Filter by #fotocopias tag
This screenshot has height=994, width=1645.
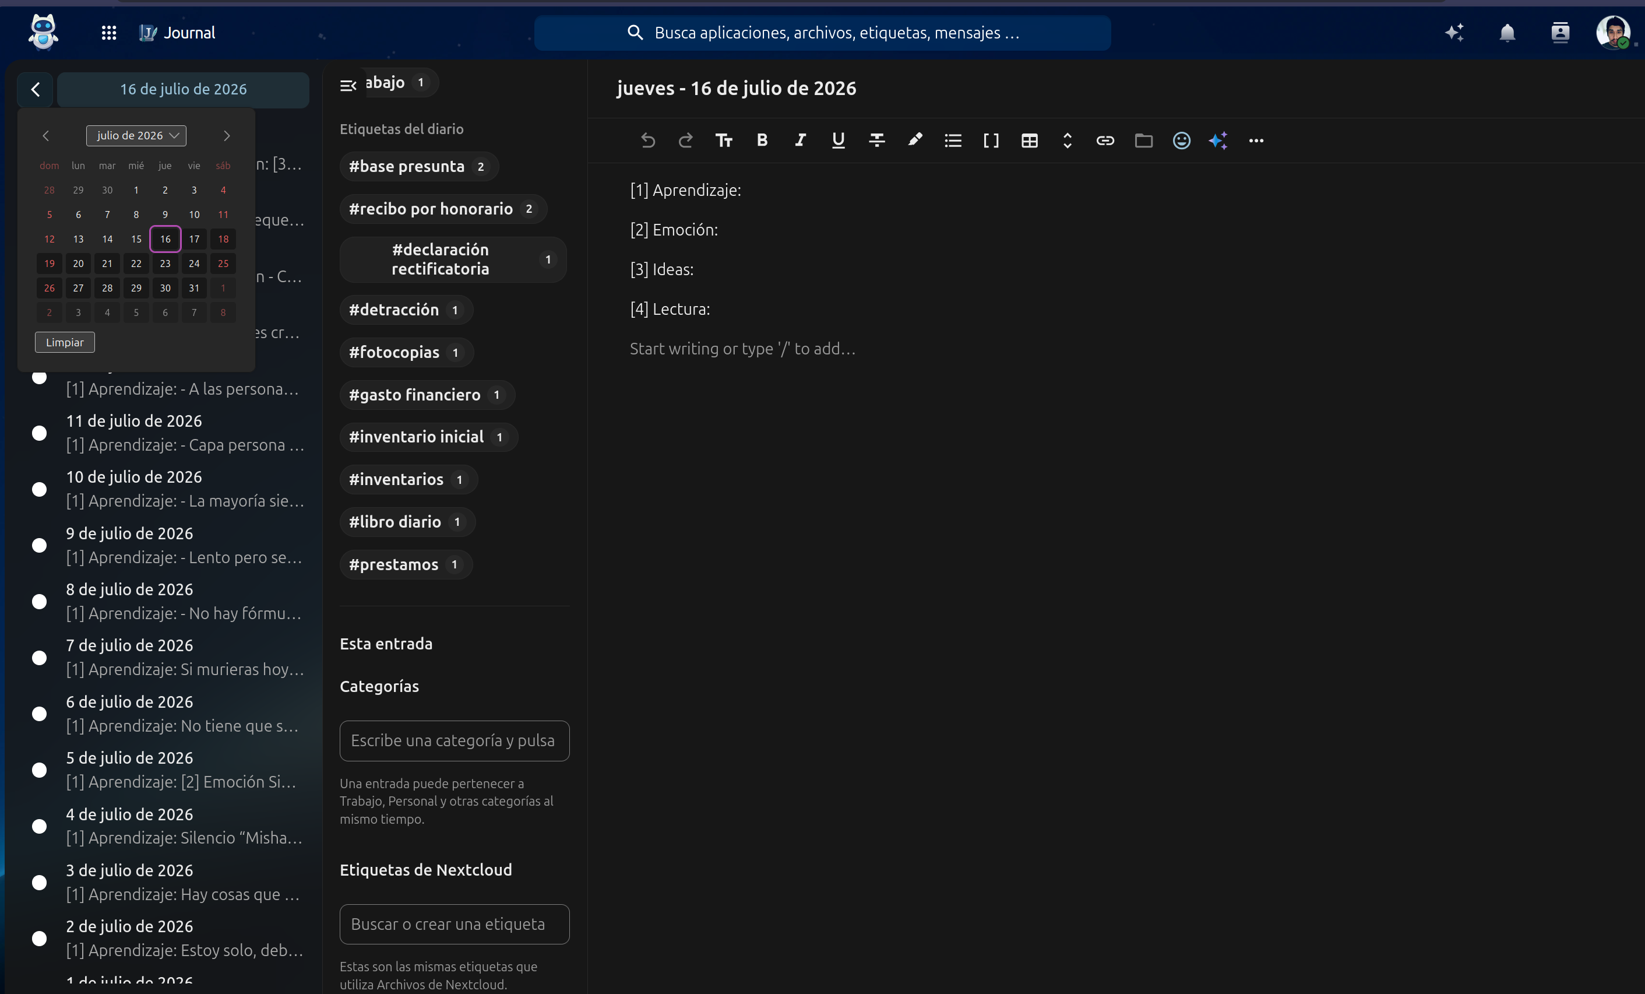click(407, 352)
